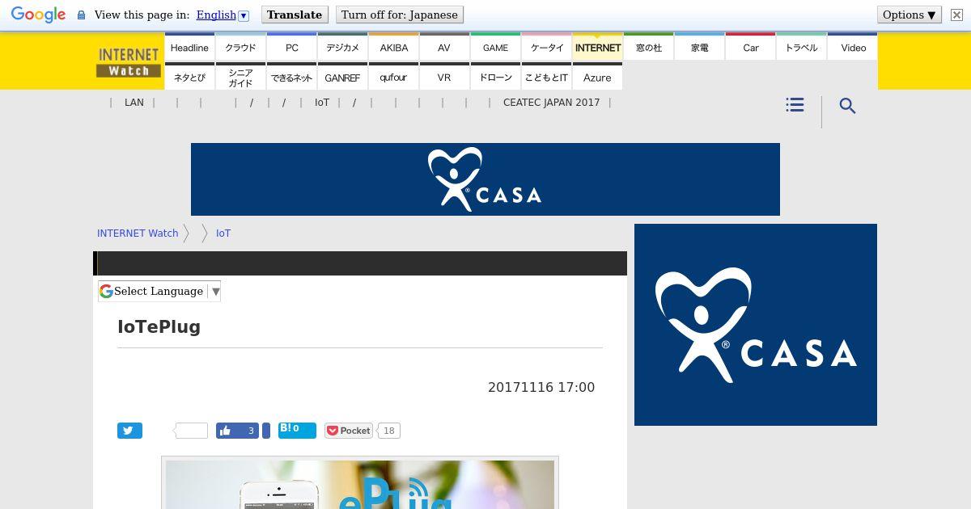971x509 pixels.
Task: Open the 窓の杜 tab
Action: pos(648,47)
